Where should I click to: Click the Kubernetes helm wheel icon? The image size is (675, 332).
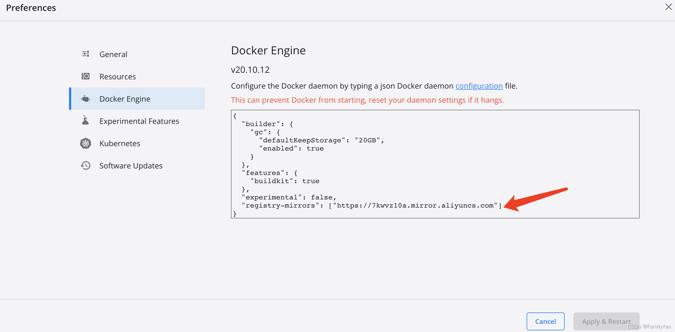(86, 143)
